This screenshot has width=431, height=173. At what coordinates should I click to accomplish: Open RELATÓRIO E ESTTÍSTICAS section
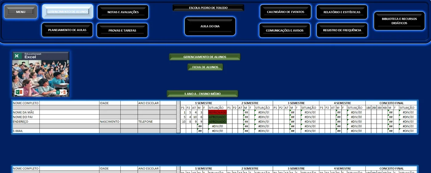pos(342,12)
